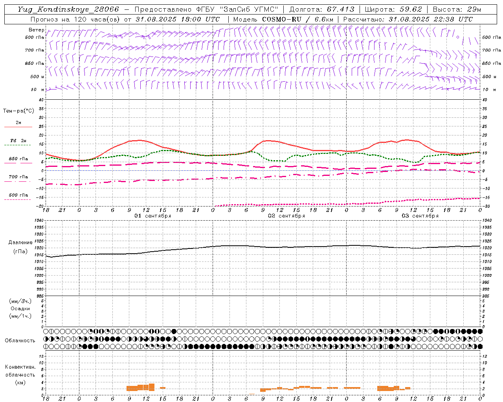Screen dimensions: 503x402
Task: Click the Td 2м dew point legend entry
Action: tap(18, 141)
